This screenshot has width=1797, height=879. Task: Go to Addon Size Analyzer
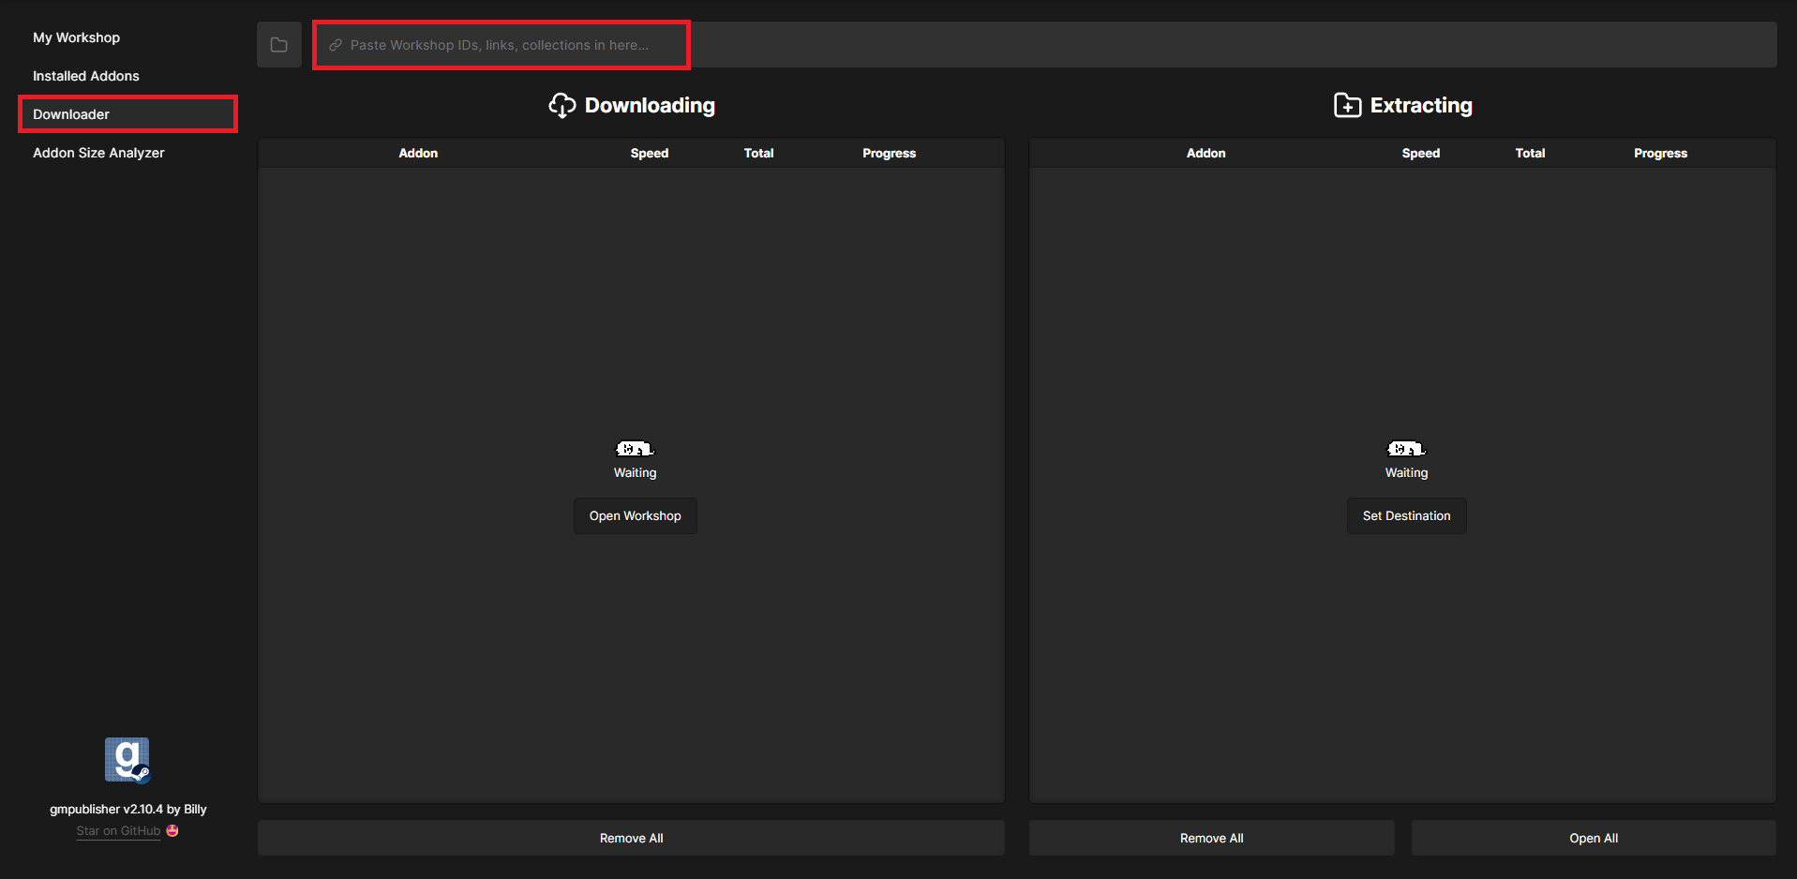tap(98, 153)
